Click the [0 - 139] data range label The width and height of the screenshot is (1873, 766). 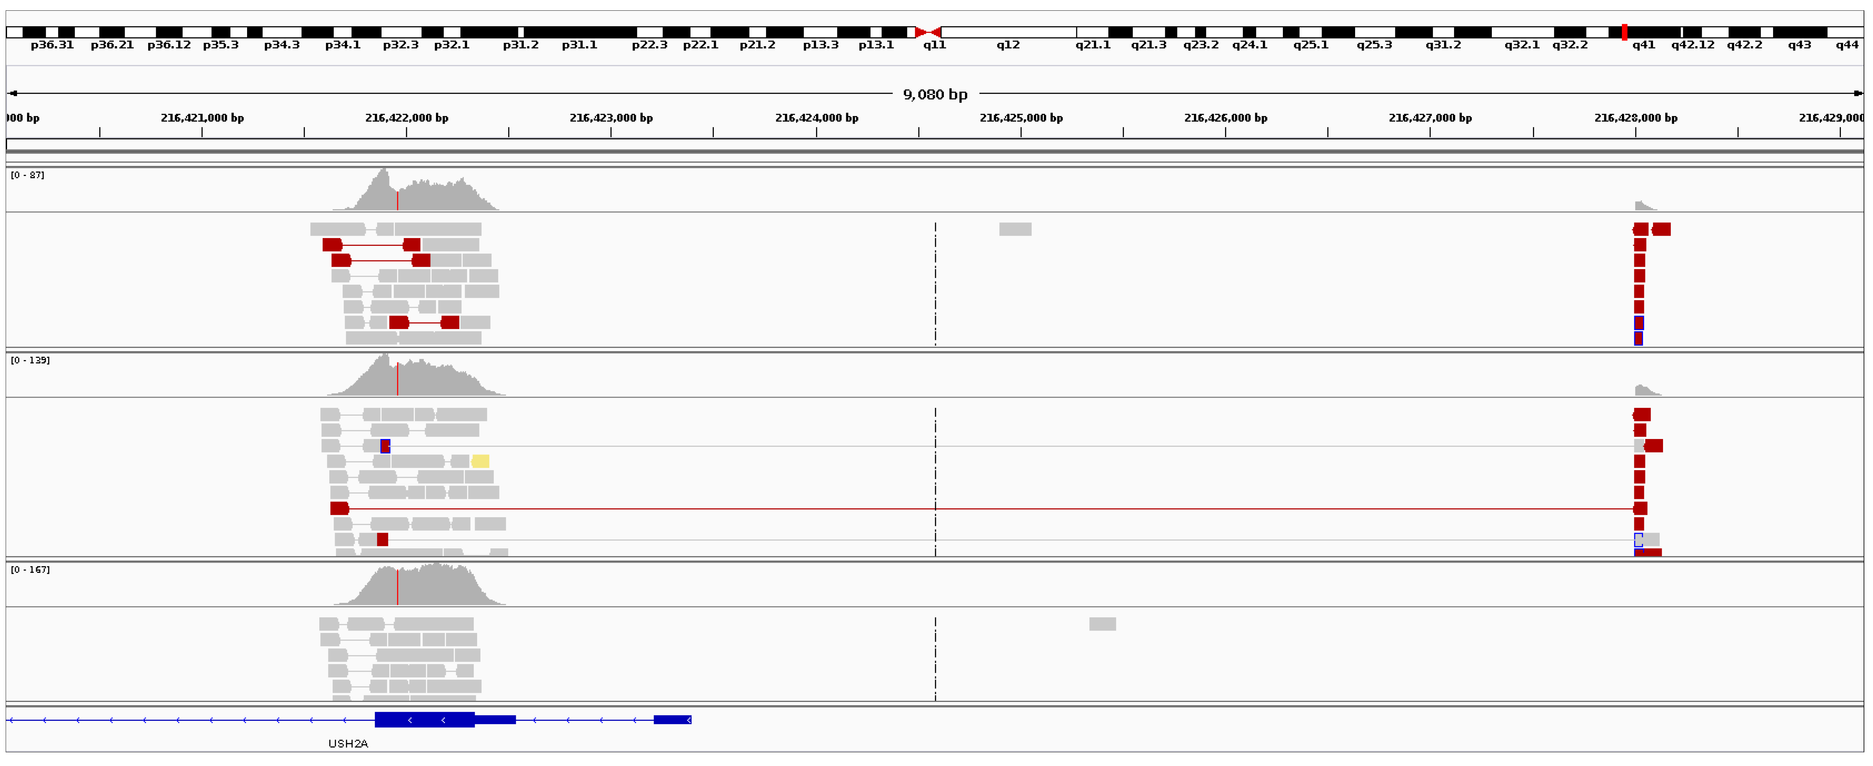(30, 360)
